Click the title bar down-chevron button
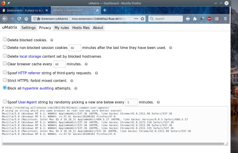This screenshot has width=238, height=153. point(216,3)
